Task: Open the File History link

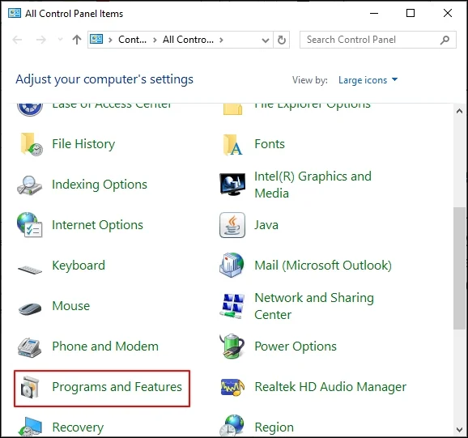Action: click(83, 144)
